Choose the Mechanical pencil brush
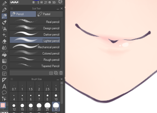157x113 pixels. [35, 46]
